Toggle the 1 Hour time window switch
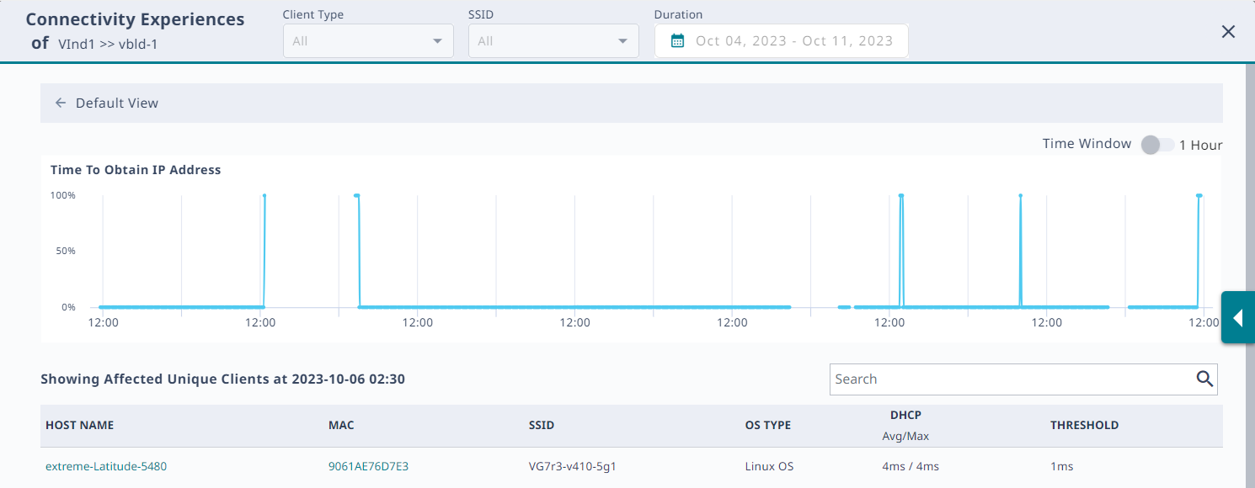 click(1157, 145)
